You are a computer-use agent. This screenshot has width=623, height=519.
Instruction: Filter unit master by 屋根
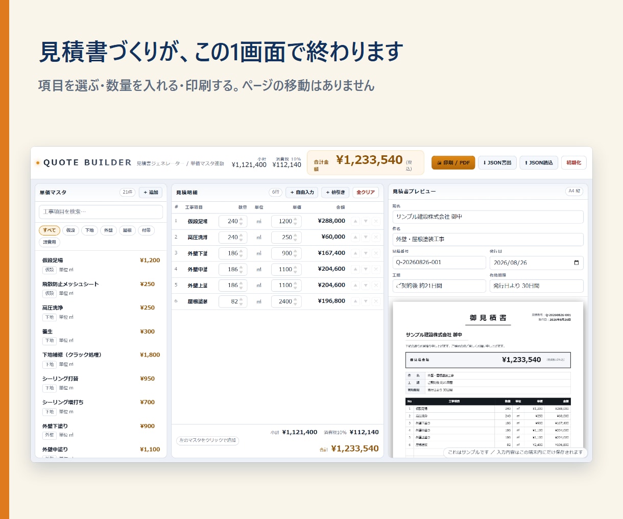tap(127, 230)
